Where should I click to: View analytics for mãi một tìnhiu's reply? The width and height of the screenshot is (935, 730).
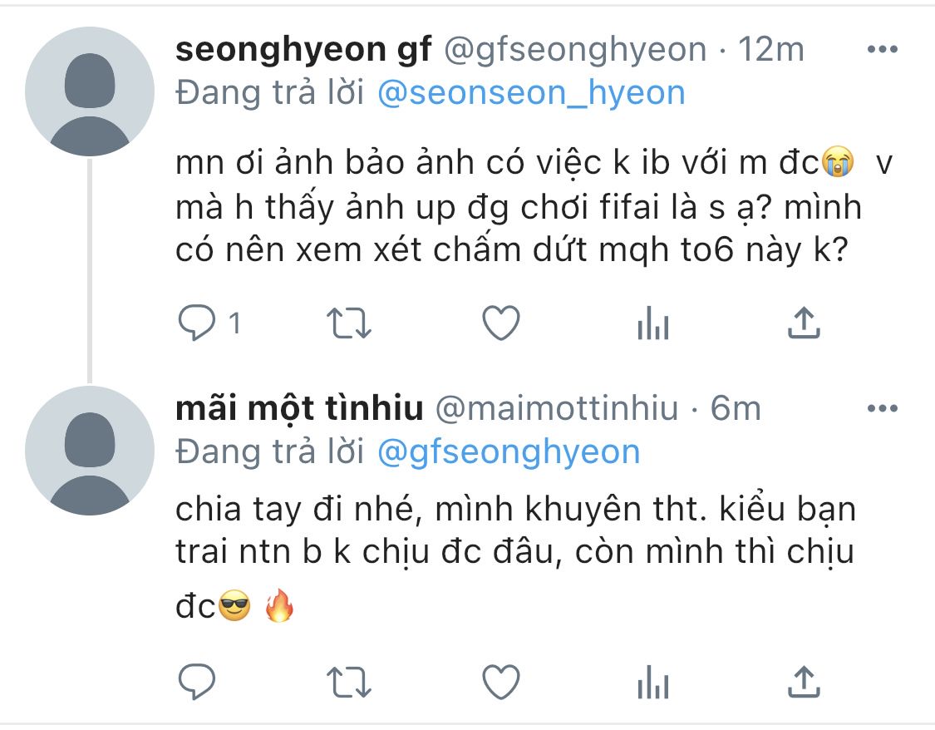(x=652, y=683)
